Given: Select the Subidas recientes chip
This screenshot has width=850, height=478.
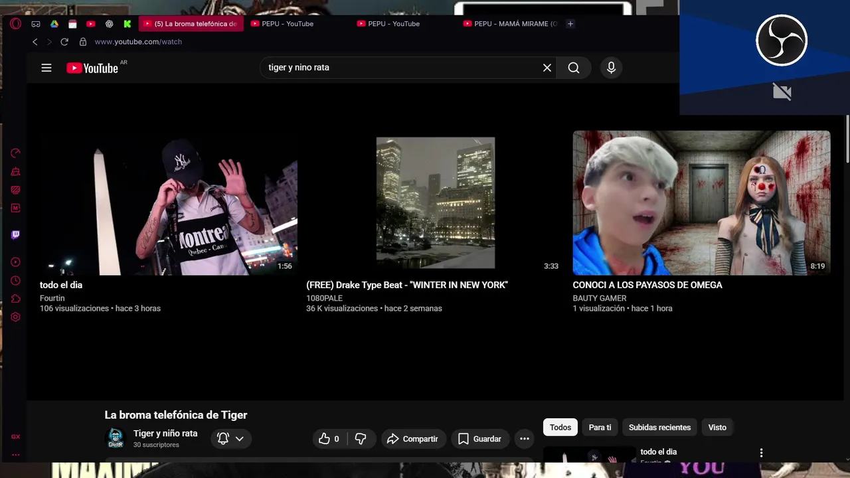Looking at the screenshot, I should (659, 428).
